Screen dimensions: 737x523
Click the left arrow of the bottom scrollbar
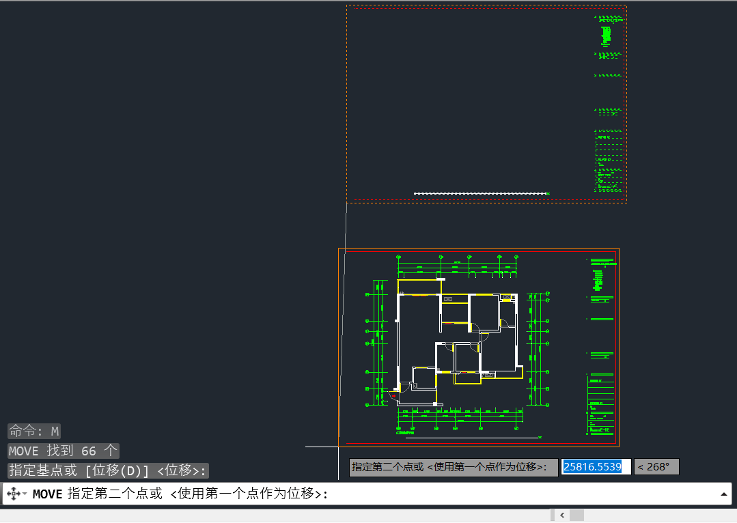pos(561,514)
